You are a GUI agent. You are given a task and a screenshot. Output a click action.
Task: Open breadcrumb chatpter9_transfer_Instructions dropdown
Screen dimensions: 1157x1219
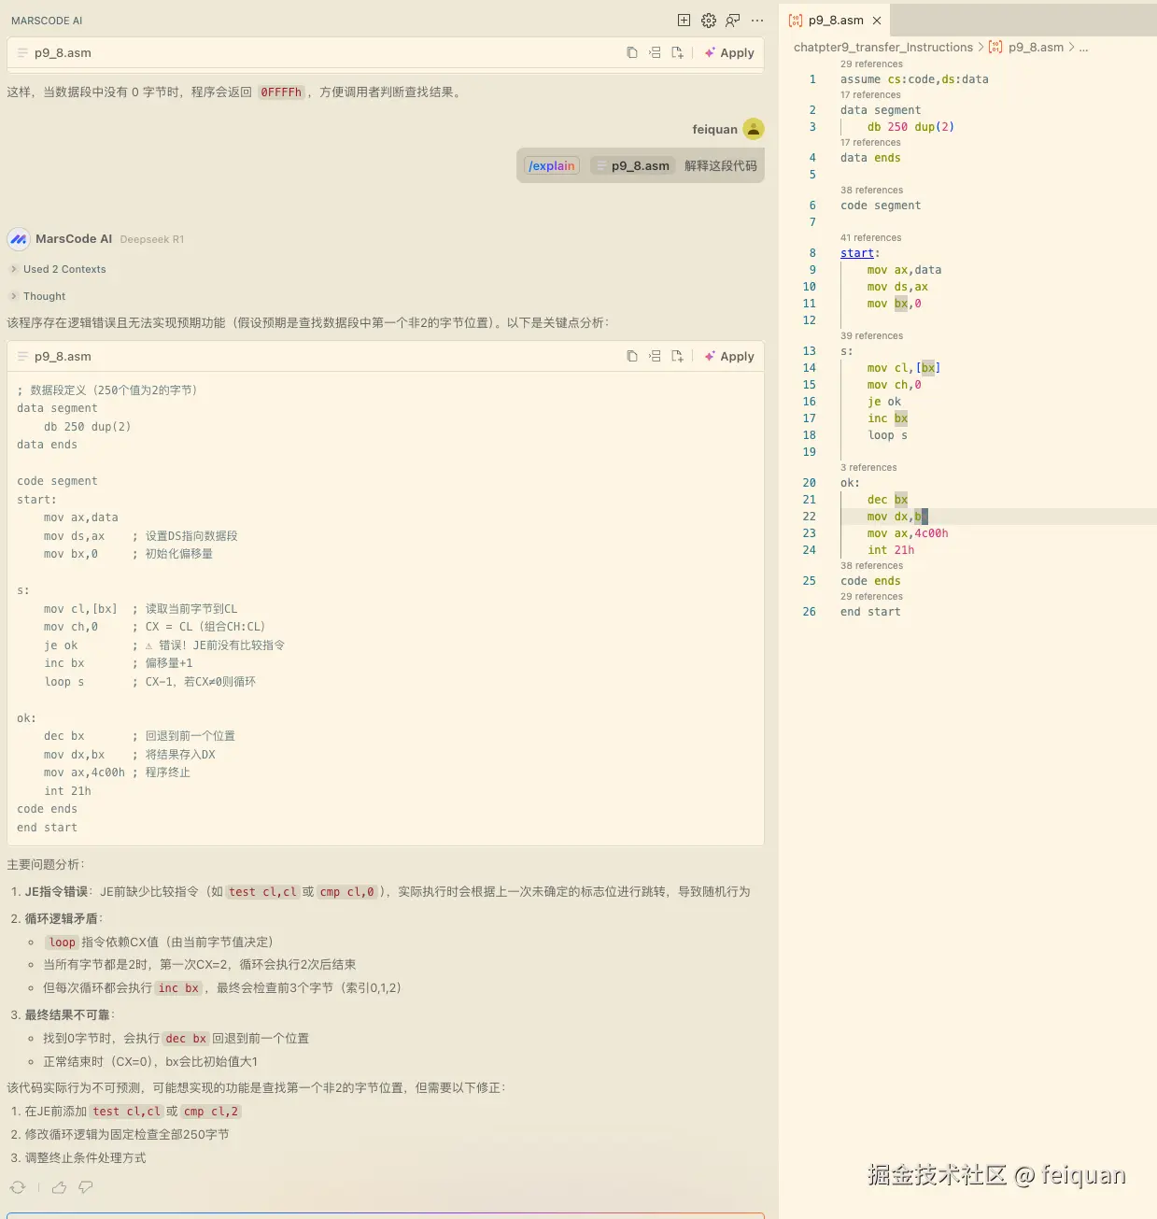883,47
